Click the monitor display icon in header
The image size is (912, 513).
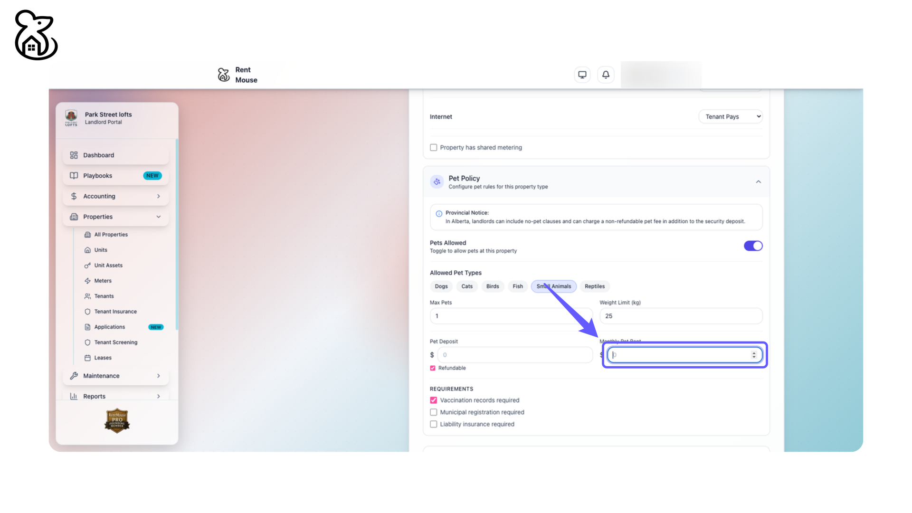click(x=582, y=75)
